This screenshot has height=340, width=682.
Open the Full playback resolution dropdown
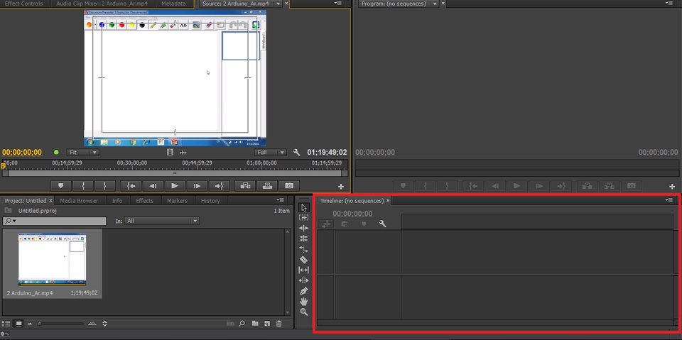coord(271,153)
